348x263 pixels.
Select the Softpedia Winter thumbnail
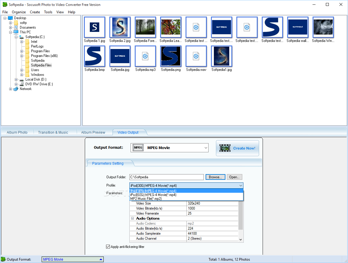pyautogui.click(x=323, y=27)
